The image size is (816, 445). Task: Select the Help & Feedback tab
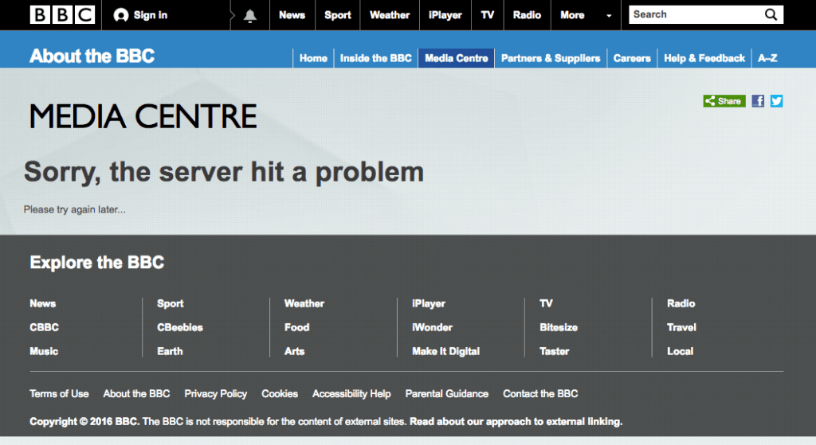(704, 58)
